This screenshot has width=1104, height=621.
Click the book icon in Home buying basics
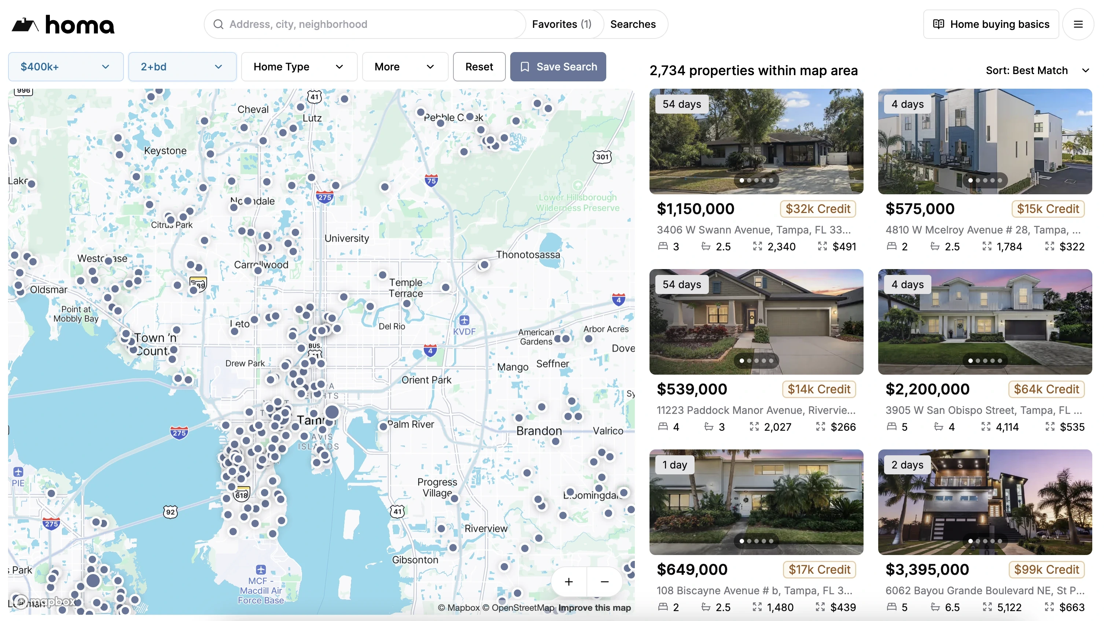point(938,25)
